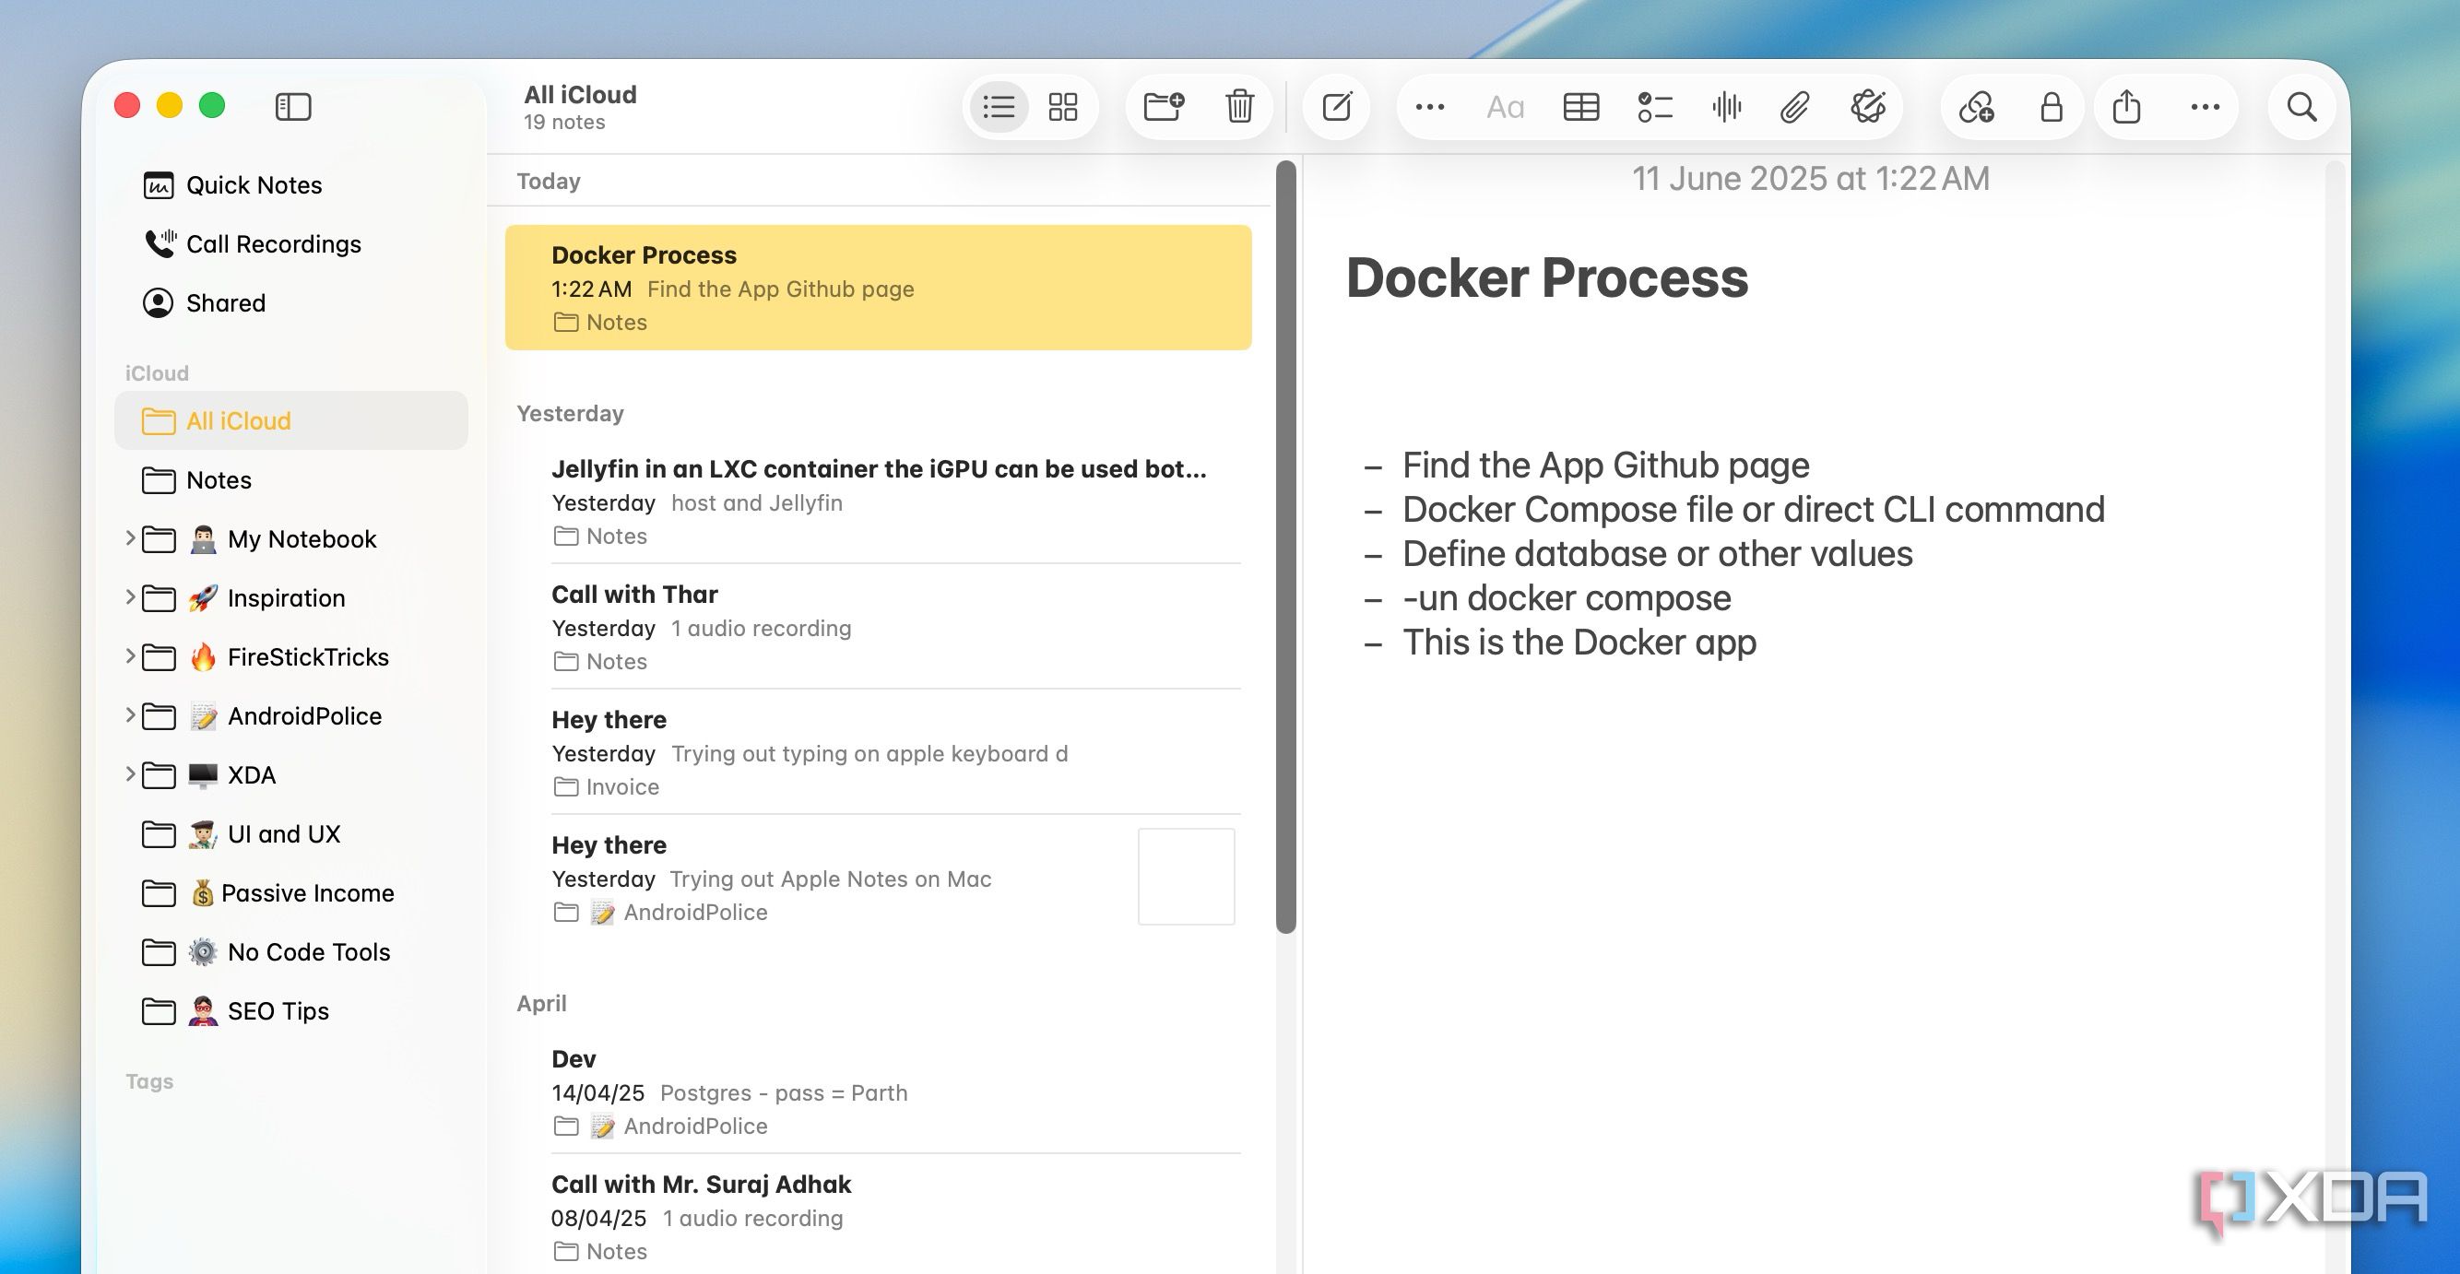
Task: Expand the XDA folder
Action: (x=130, y=774)
